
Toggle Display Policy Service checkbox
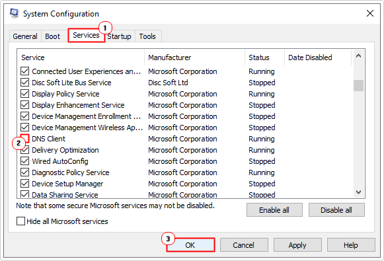click(x=24, y=94)
